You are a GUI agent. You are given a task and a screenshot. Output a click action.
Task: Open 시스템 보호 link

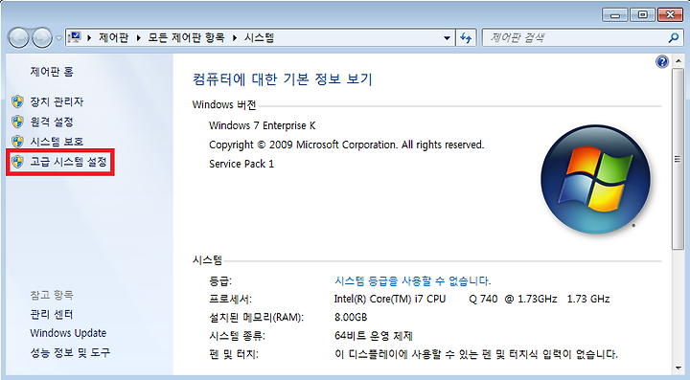tap(57, 142)
